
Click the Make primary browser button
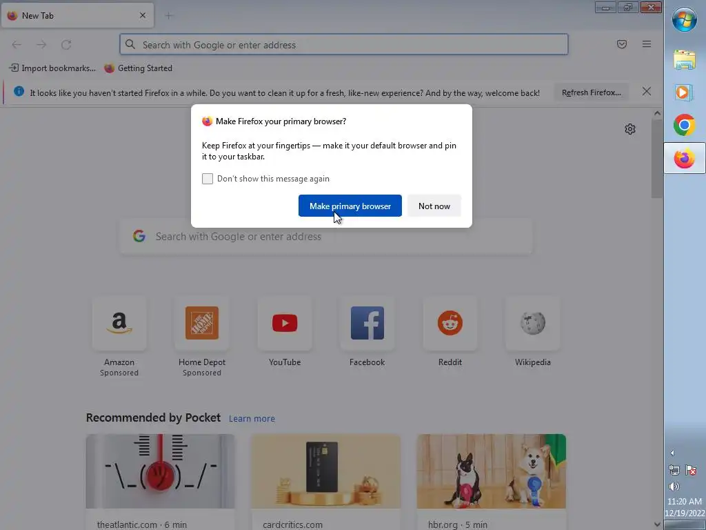[350, 206]
